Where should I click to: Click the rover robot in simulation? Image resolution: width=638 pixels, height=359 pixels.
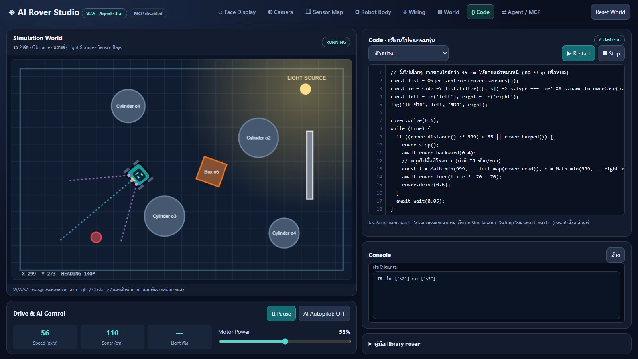coord(139,174)
